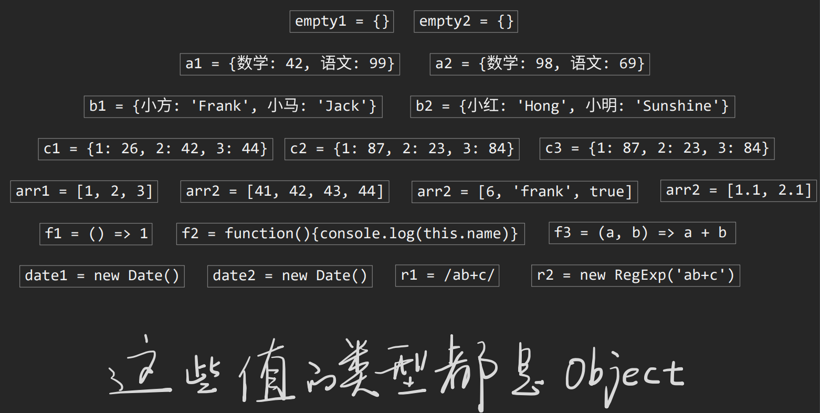Click the f2 function with console.log box

[350, 234]
